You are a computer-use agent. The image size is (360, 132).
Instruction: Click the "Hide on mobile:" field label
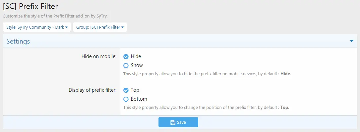click(x=99, y=56)
